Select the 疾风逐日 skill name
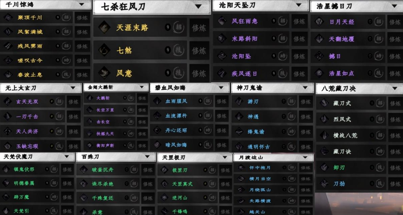 244,74
